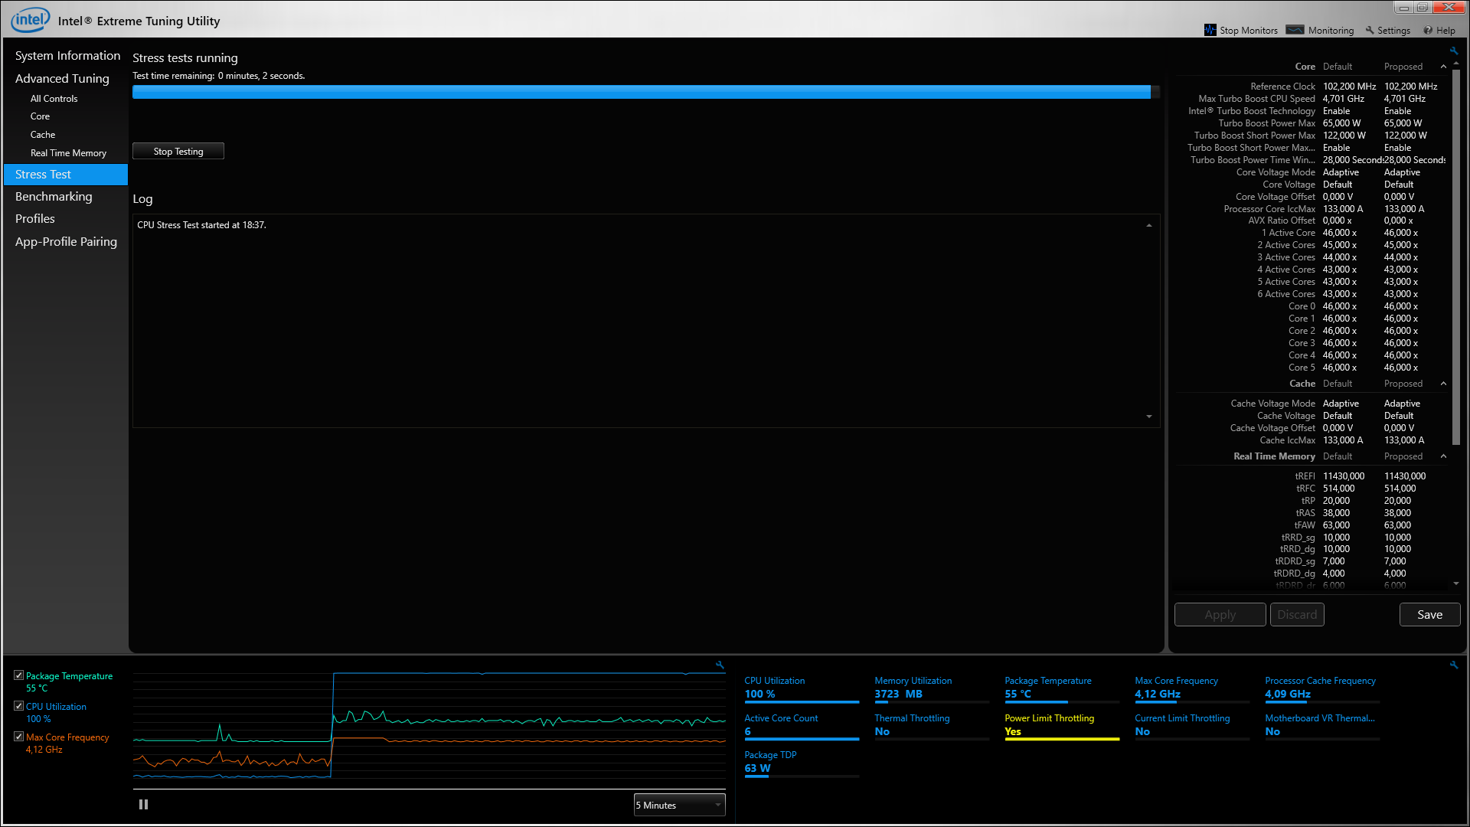Click Power Limit Throttling Yes tile

[1062, 725]
